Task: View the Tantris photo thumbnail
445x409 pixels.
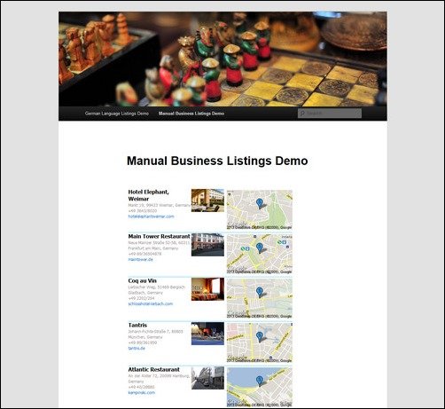Action: click(x=207, y=334)
